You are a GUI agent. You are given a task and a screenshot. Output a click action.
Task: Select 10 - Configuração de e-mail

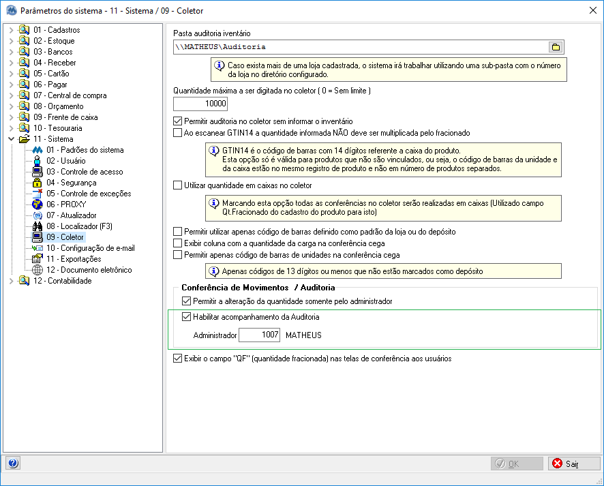[91, 248]
